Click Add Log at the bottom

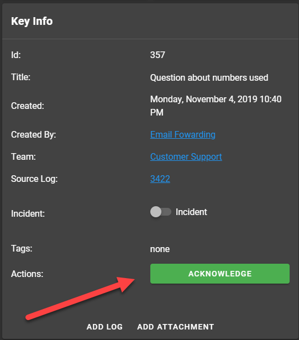104,327
